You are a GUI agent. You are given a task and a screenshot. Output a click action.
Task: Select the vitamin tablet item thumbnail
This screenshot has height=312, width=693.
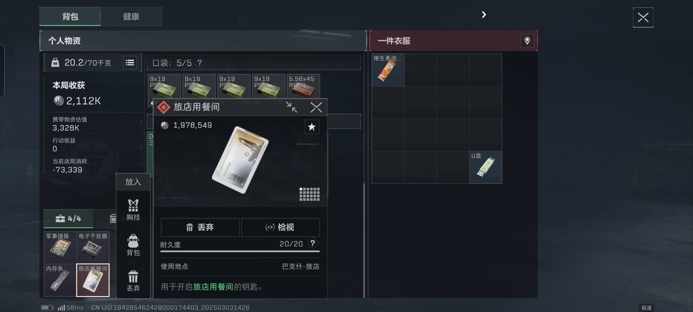click(x=388, y=70)
